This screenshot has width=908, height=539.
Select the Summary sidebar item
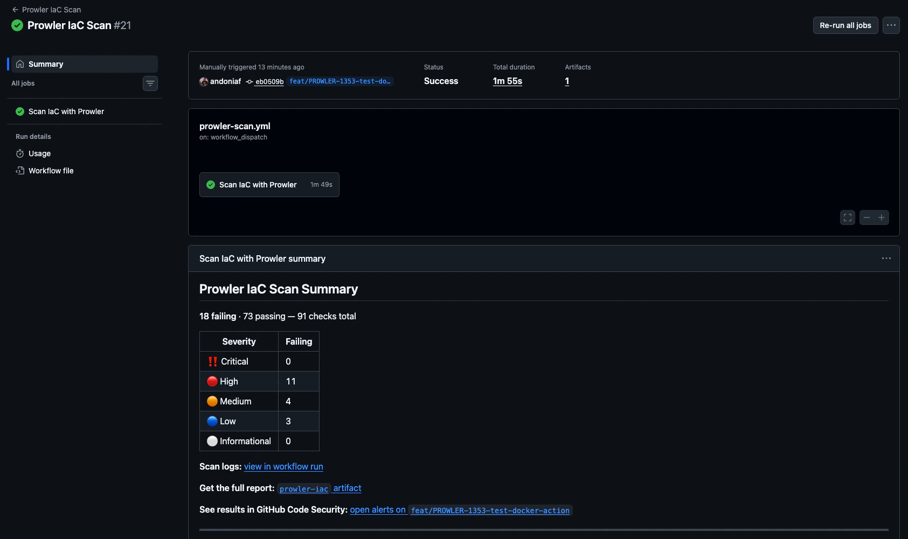coord(46,64)
